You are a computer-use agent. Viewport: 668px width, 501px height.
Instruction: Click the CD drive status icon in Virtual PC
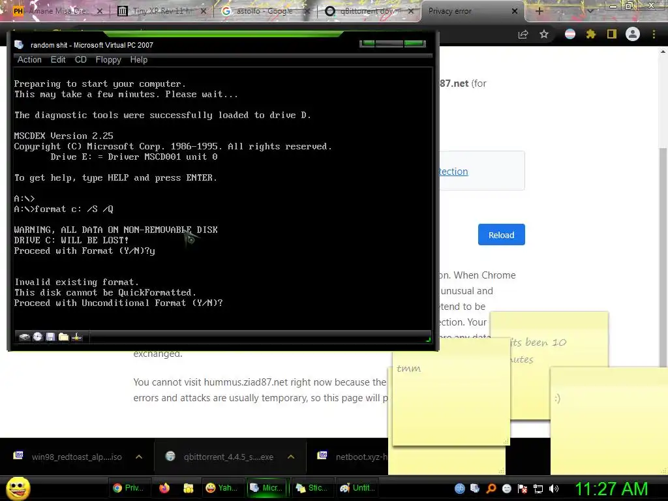click(37, 337)
